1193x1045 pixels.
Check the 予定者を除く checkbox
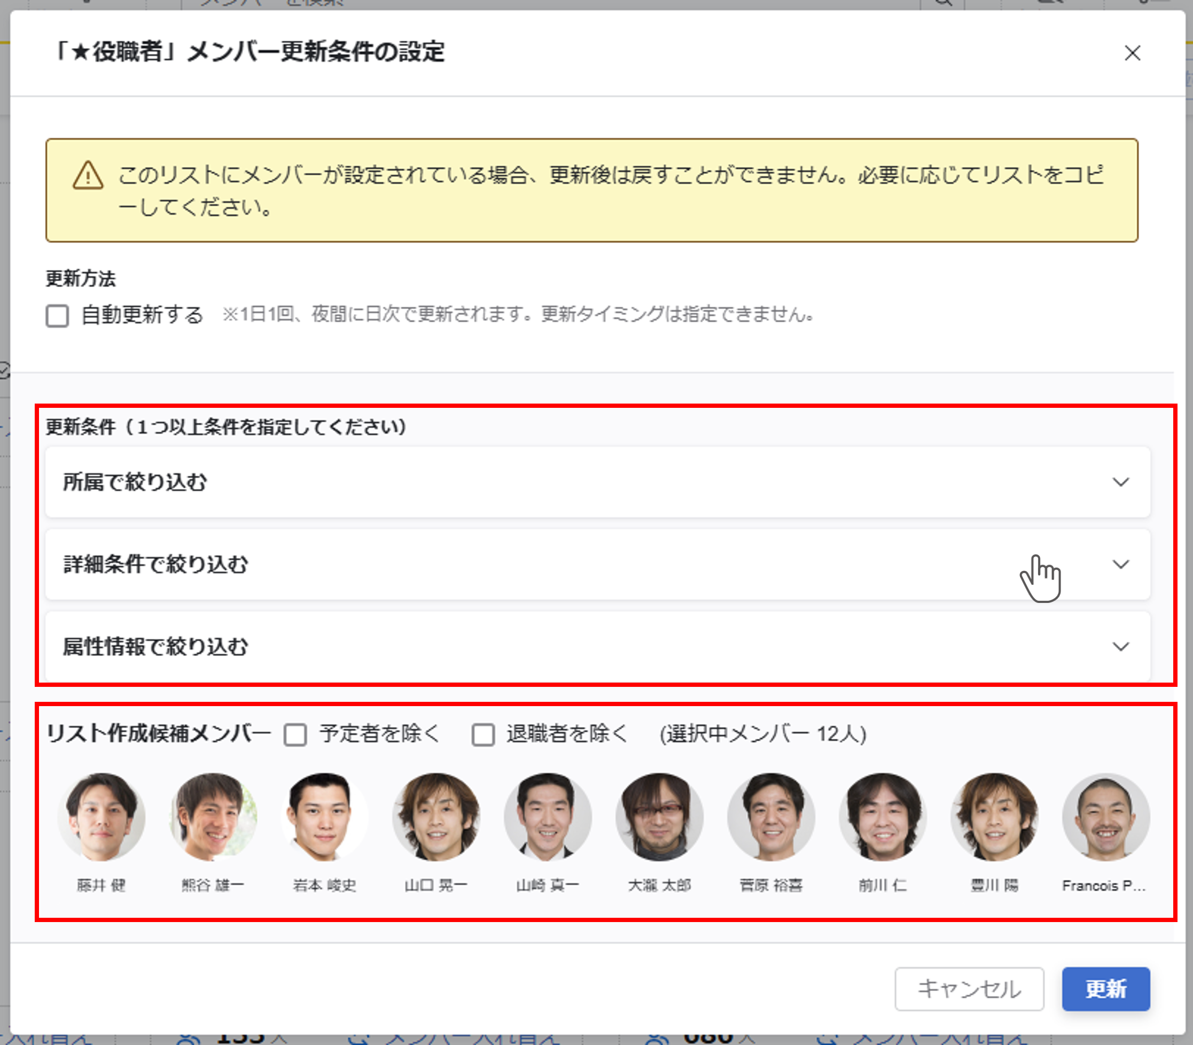pyautogui.click(x=295, y=734)
